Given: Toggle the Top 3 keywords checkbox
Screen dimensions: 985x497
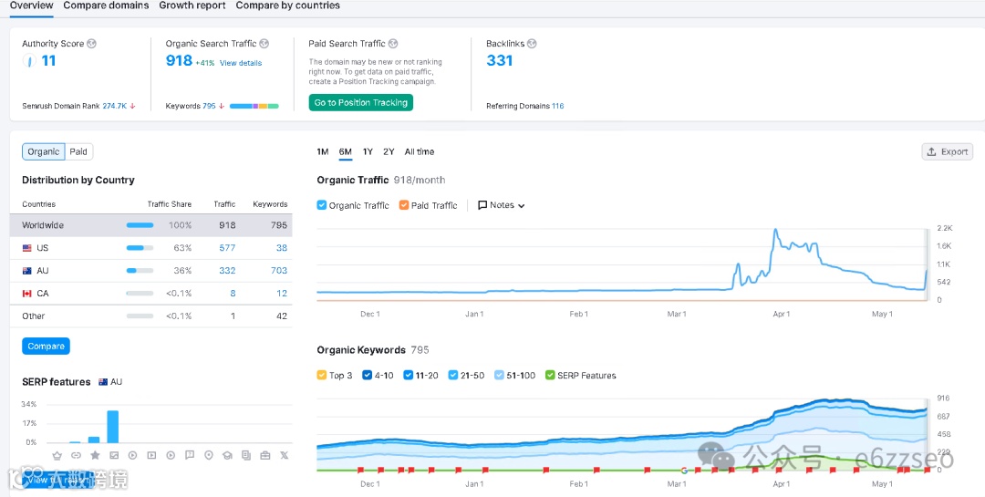Looking at the screenshot, I should tap(322, 376).
